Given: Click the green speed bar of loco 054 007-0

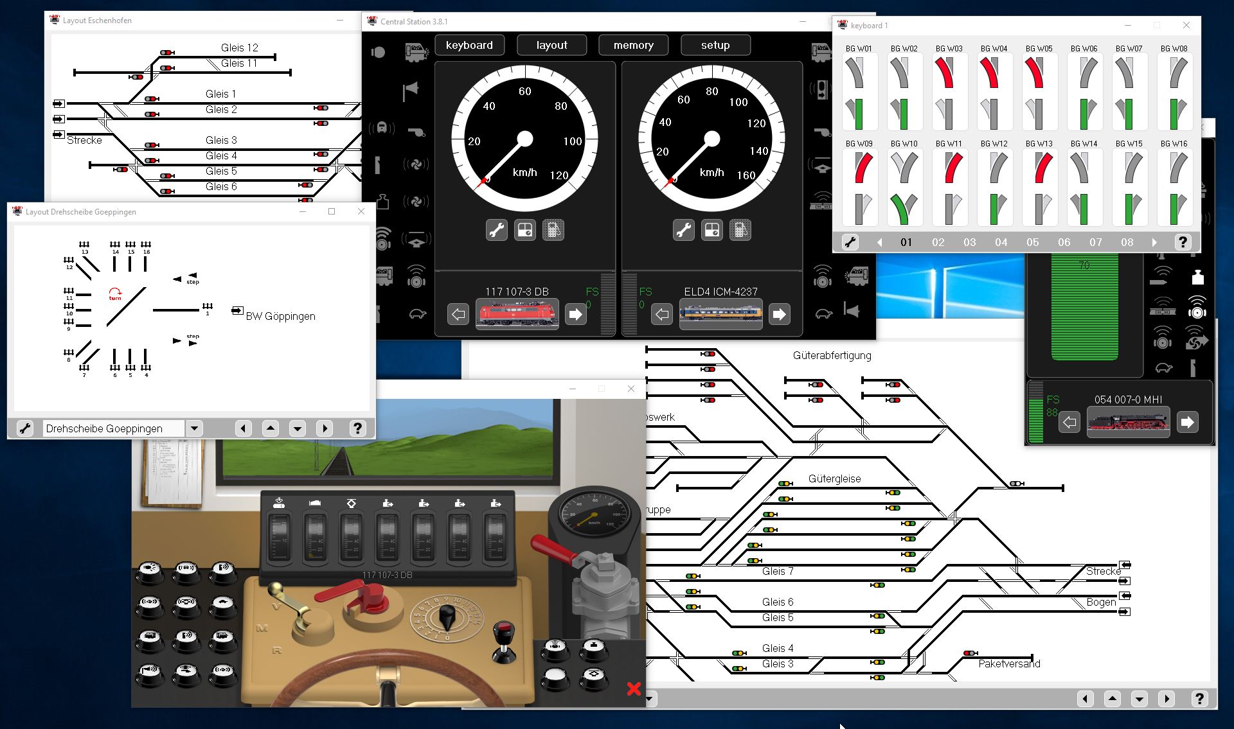Looking at the screenshot, I should (1084, 307).
